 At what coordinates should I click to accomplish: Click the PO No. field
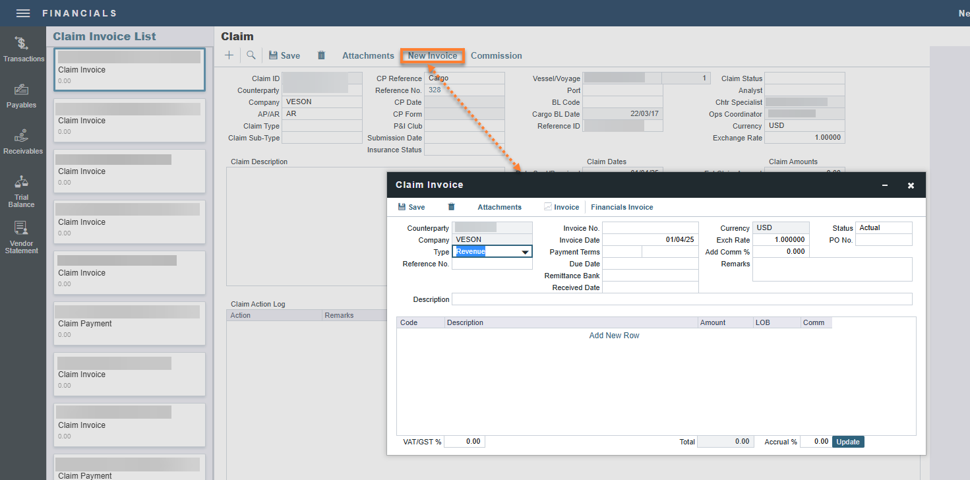tap(884, 240)
